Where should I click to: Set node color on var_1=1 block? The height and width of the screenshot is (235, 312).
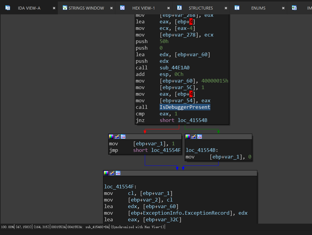point(111,137)
